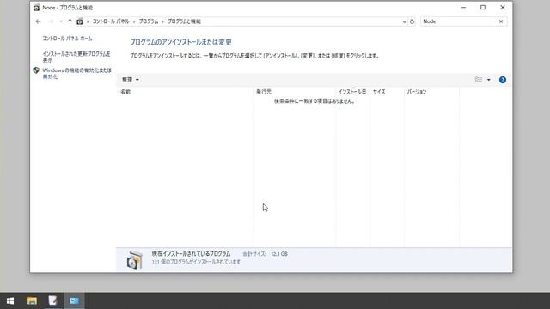Close the プログラムと機能 window
The height and width of the screenshot is (309, 550).
503,8
